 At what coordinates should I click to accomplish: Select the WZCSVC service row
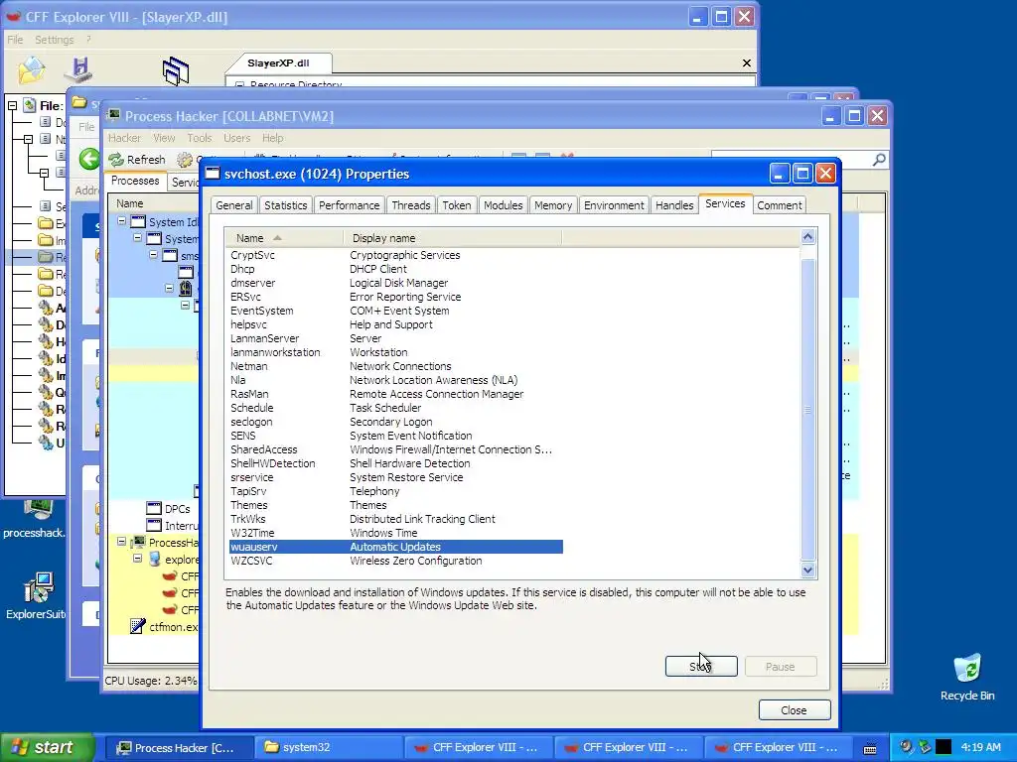(x=395, y=562)
